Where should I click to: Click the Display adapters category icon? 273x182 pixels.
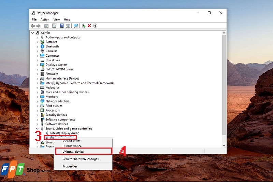coord(42,65)
